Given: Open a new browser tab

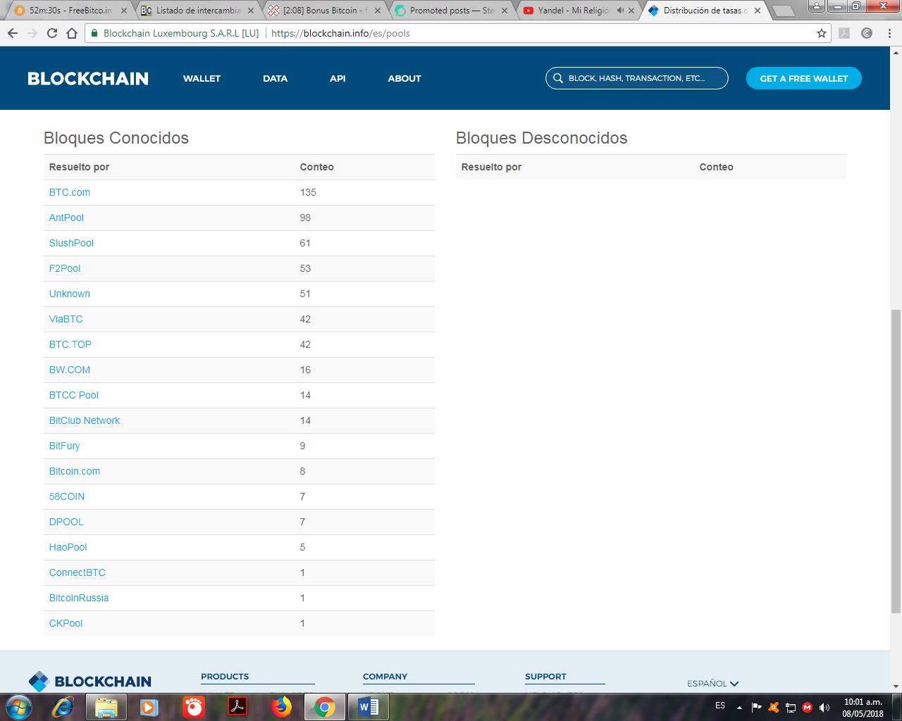Looking at the screenshot, I should tap(783, 11).
